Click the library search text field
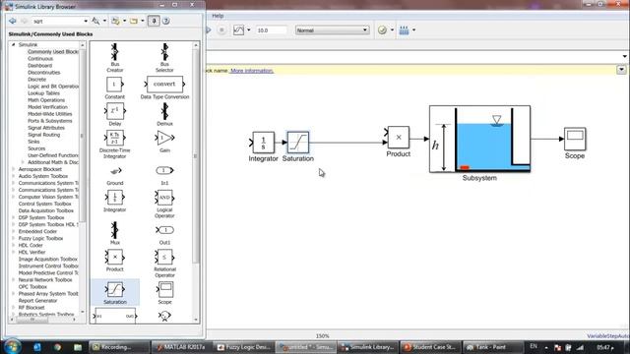The width and height of the screenshot is (630, 354). pos(57,21)
